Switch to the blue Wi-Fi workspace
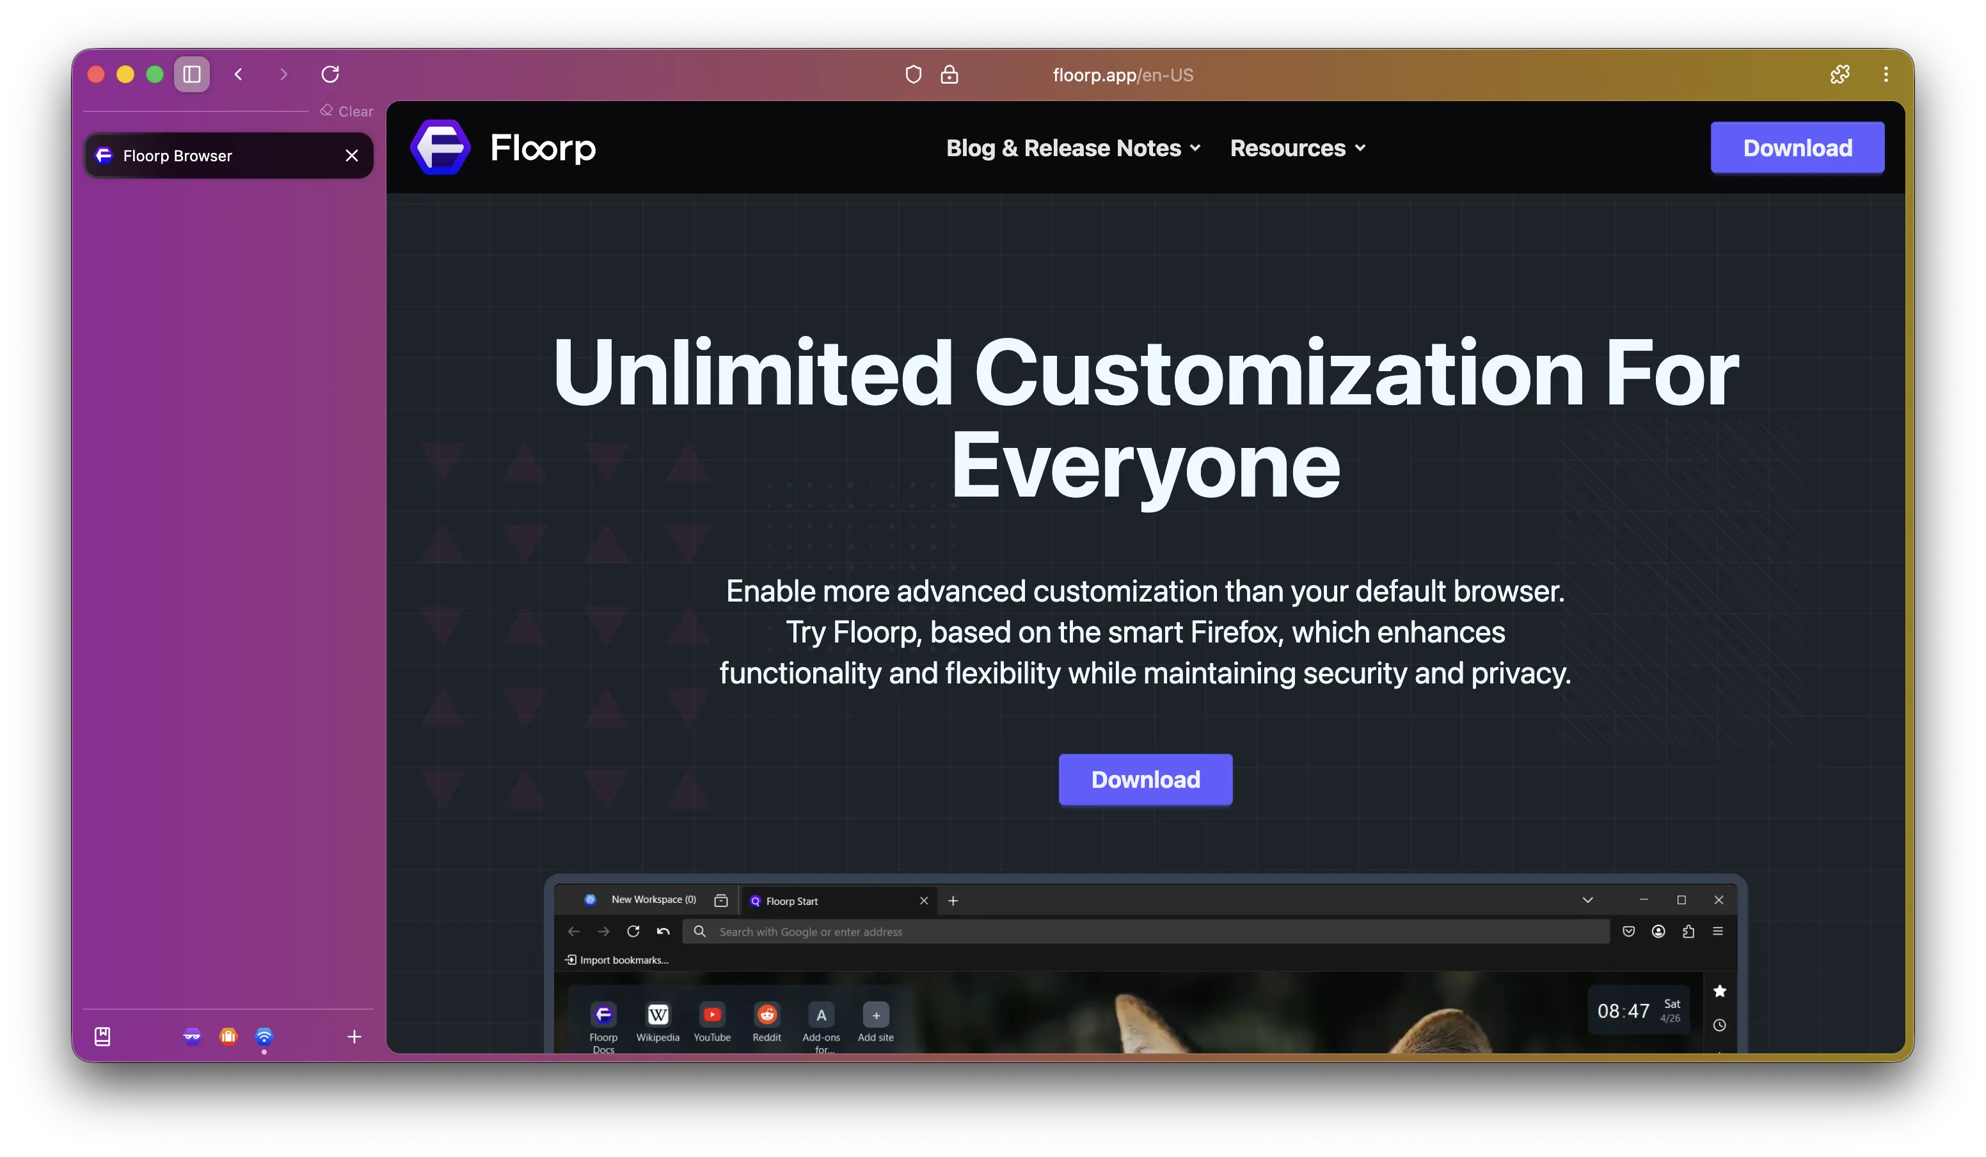 [264, 1037]
